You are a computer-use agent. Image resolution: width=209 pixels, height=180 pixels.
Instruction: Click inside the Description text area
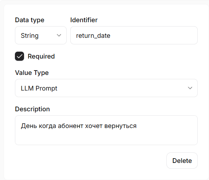106,130
